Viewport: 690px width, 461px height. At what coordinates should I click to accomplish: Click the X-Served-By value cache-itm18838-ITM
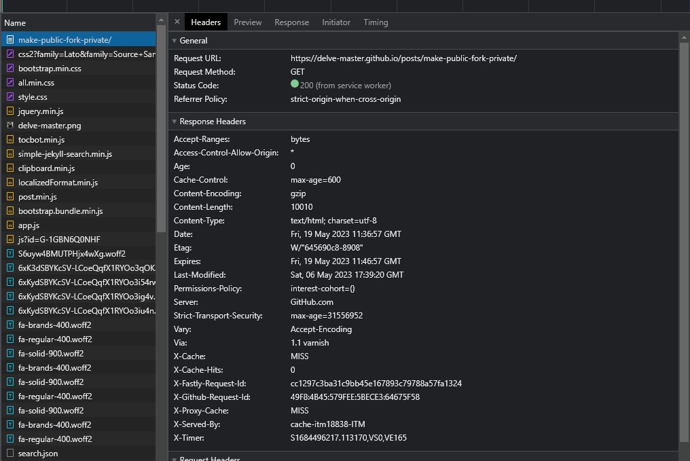[x=328, y=424]
